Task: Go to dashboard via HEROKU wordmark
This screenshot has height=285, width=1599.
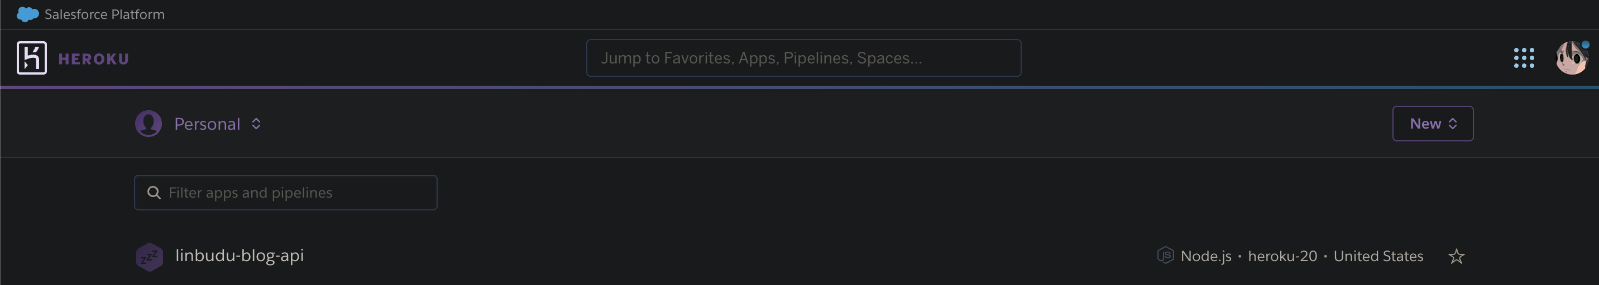Action: tap(94, 59)
